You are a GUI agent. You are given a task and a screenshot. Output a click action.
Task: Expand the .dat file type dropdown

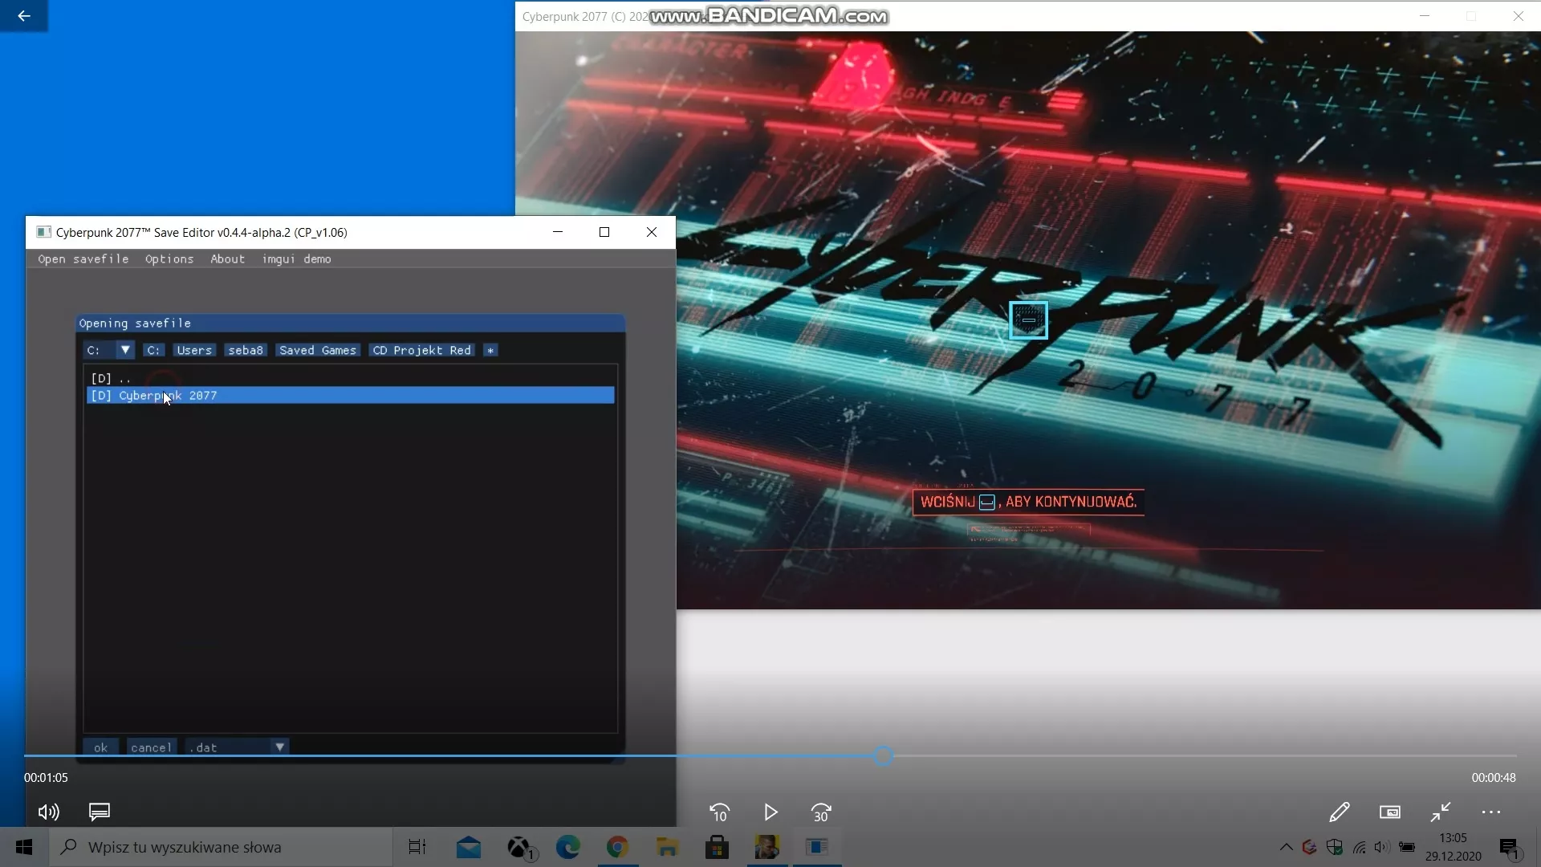(279, 747)
